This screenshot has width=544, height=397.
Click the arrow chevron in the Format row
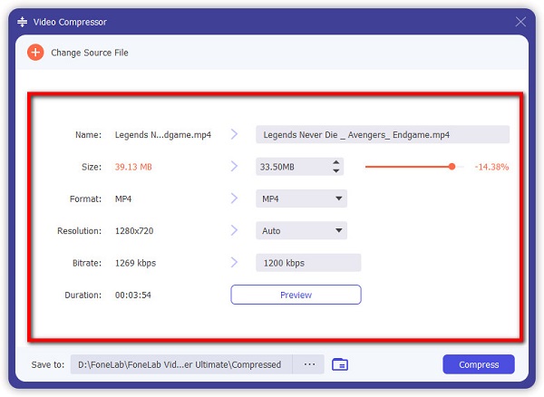tap(235, 198)
